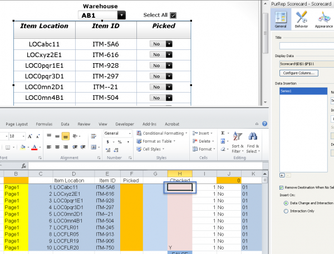Open the Formulas ribbon tab
This screenshot has height=254, width=334.
pyautogui.click(x=44, y=124)
